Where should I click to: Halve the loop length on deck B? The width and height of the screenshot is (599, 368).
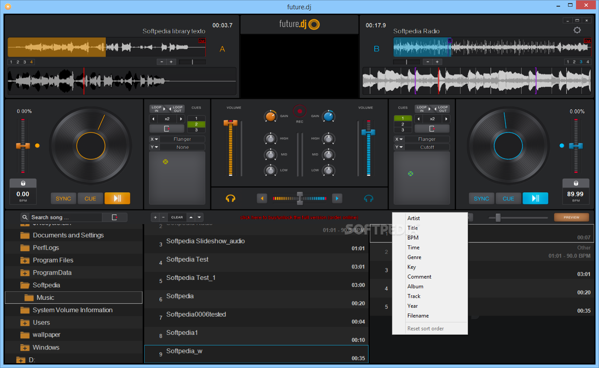point(419,119)
